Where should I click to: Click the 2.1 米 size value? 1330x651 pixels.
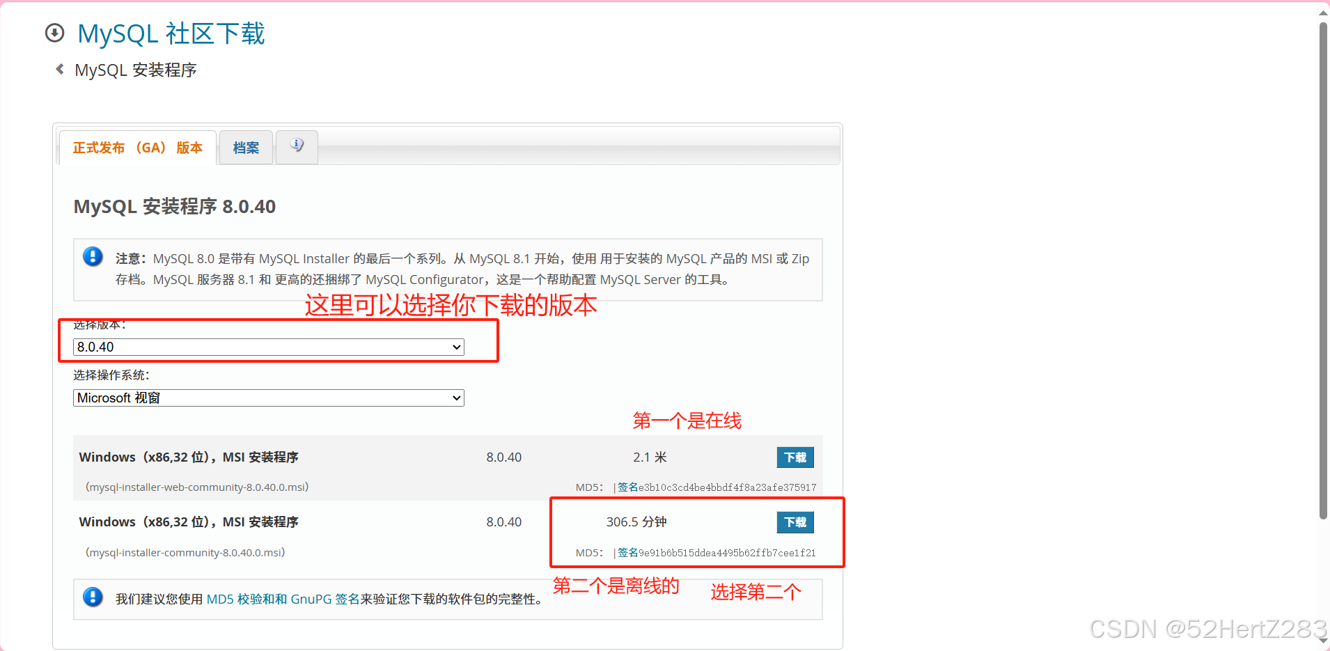coord(650,457)
